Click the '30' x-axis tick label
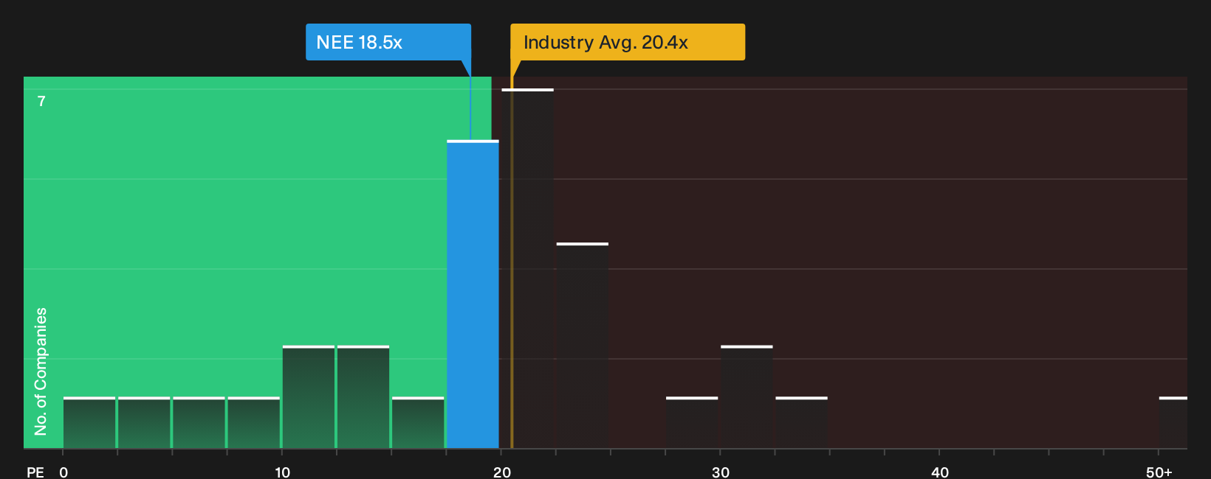This screenshot has width=1211, height=479. click(721, 472)
